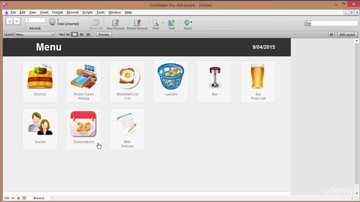Open the Bar Price List beer icon
The width and height of the screenshot is (360, 202).
click(258, 76)
